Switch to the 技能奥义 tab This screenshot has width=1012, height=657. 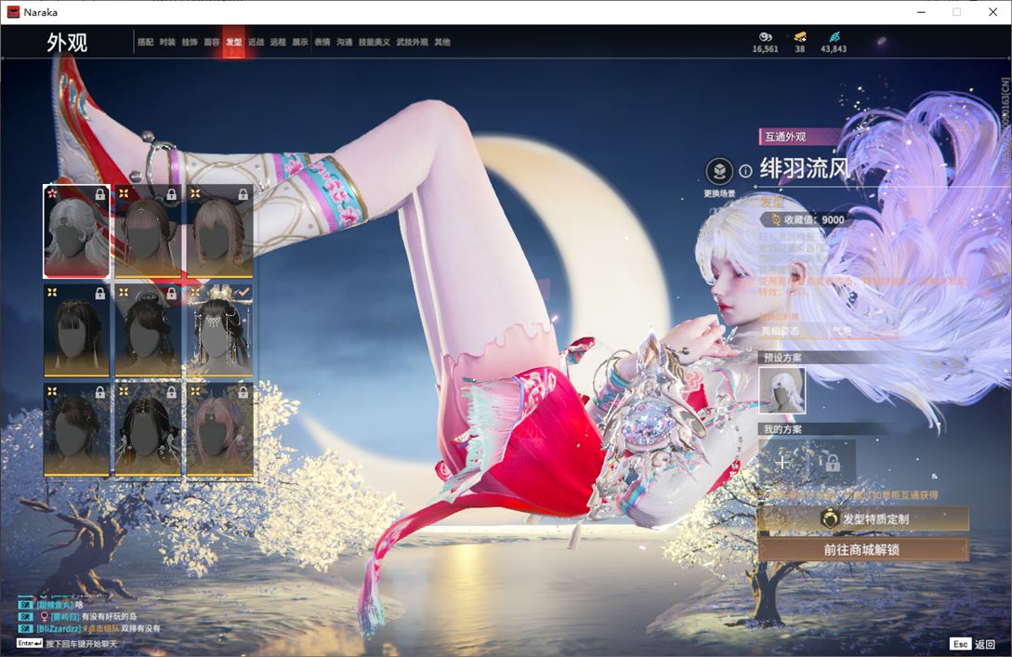pyautogui.click(x=375, y=42)
